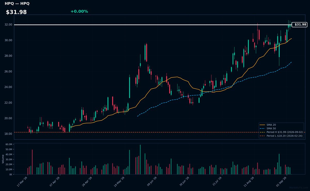
Task: Click the tallest green volume bar near 60.0M
Action: click(140, 160)
